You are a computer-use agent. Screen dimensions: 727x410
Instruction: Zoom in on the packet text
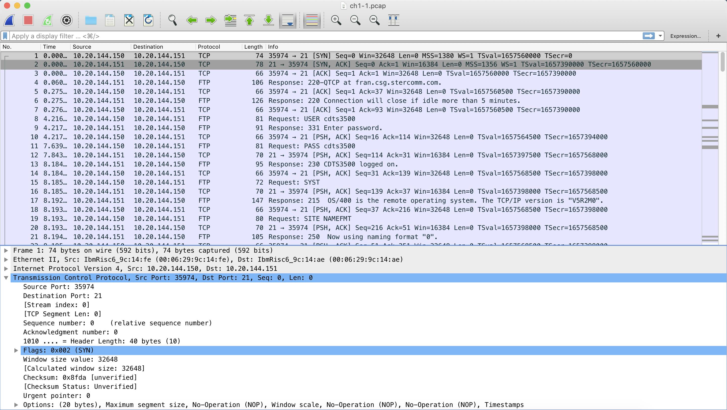pos(336,20)
